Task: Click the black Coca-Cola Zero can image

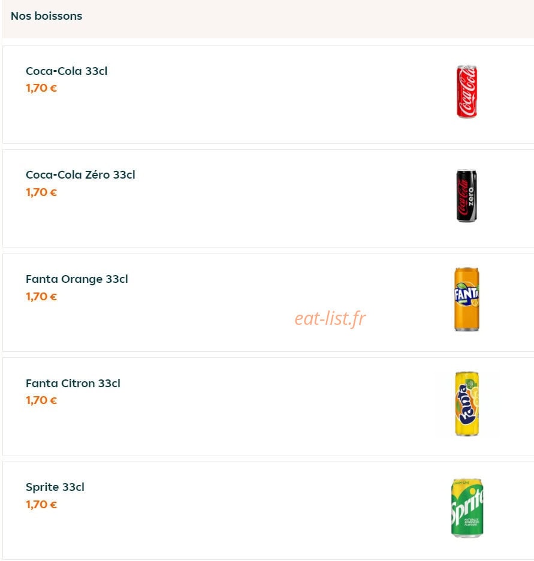Action: tap(467, 196)
